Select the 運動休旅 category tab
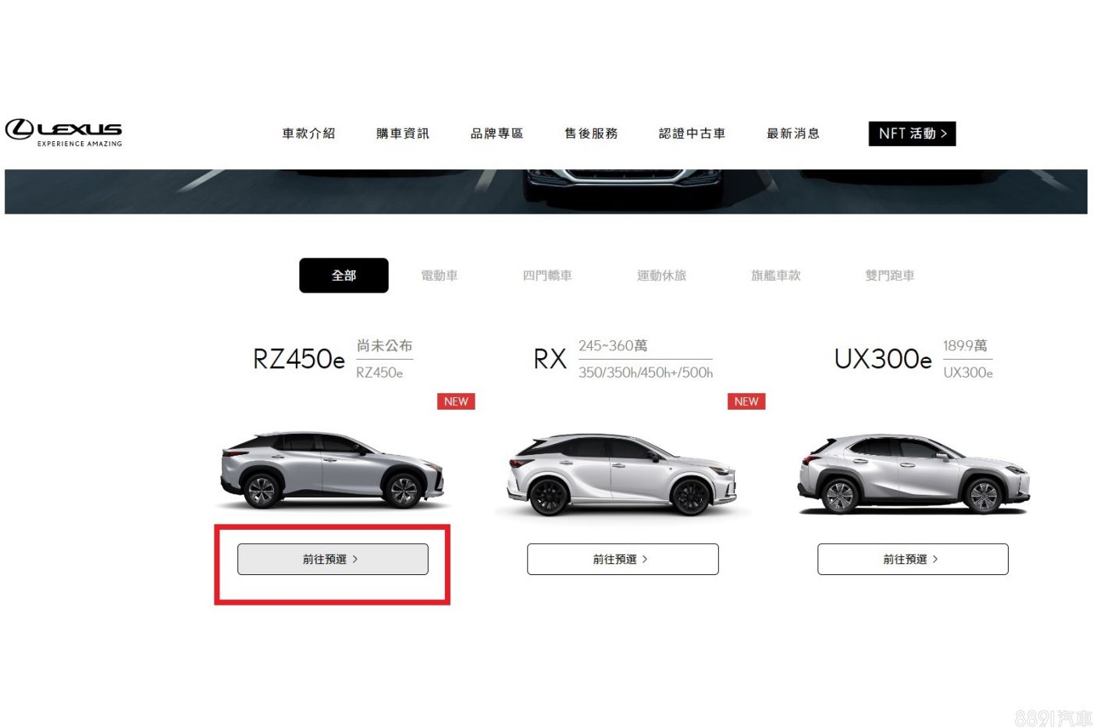 click(x=661, y=275)
